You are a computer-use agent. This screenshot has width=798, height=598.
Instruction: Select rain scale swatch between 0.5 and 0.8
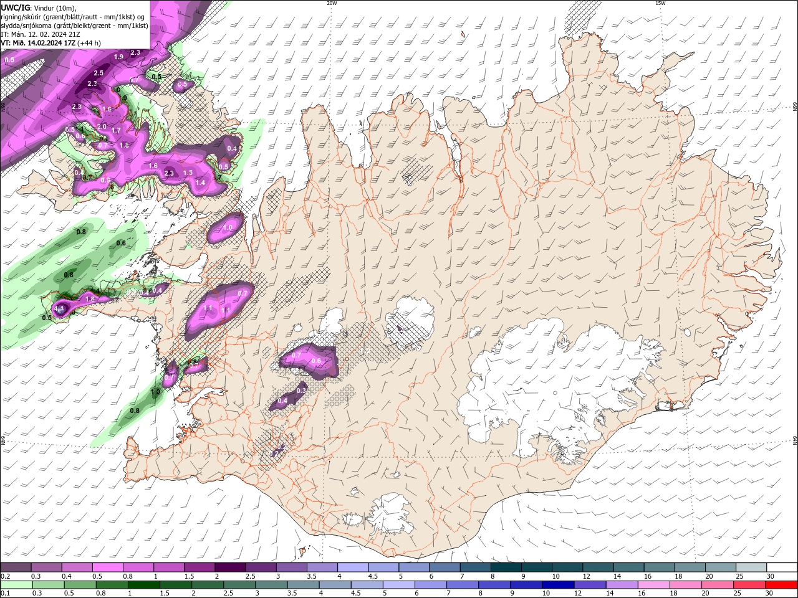[x=80, y=585]
